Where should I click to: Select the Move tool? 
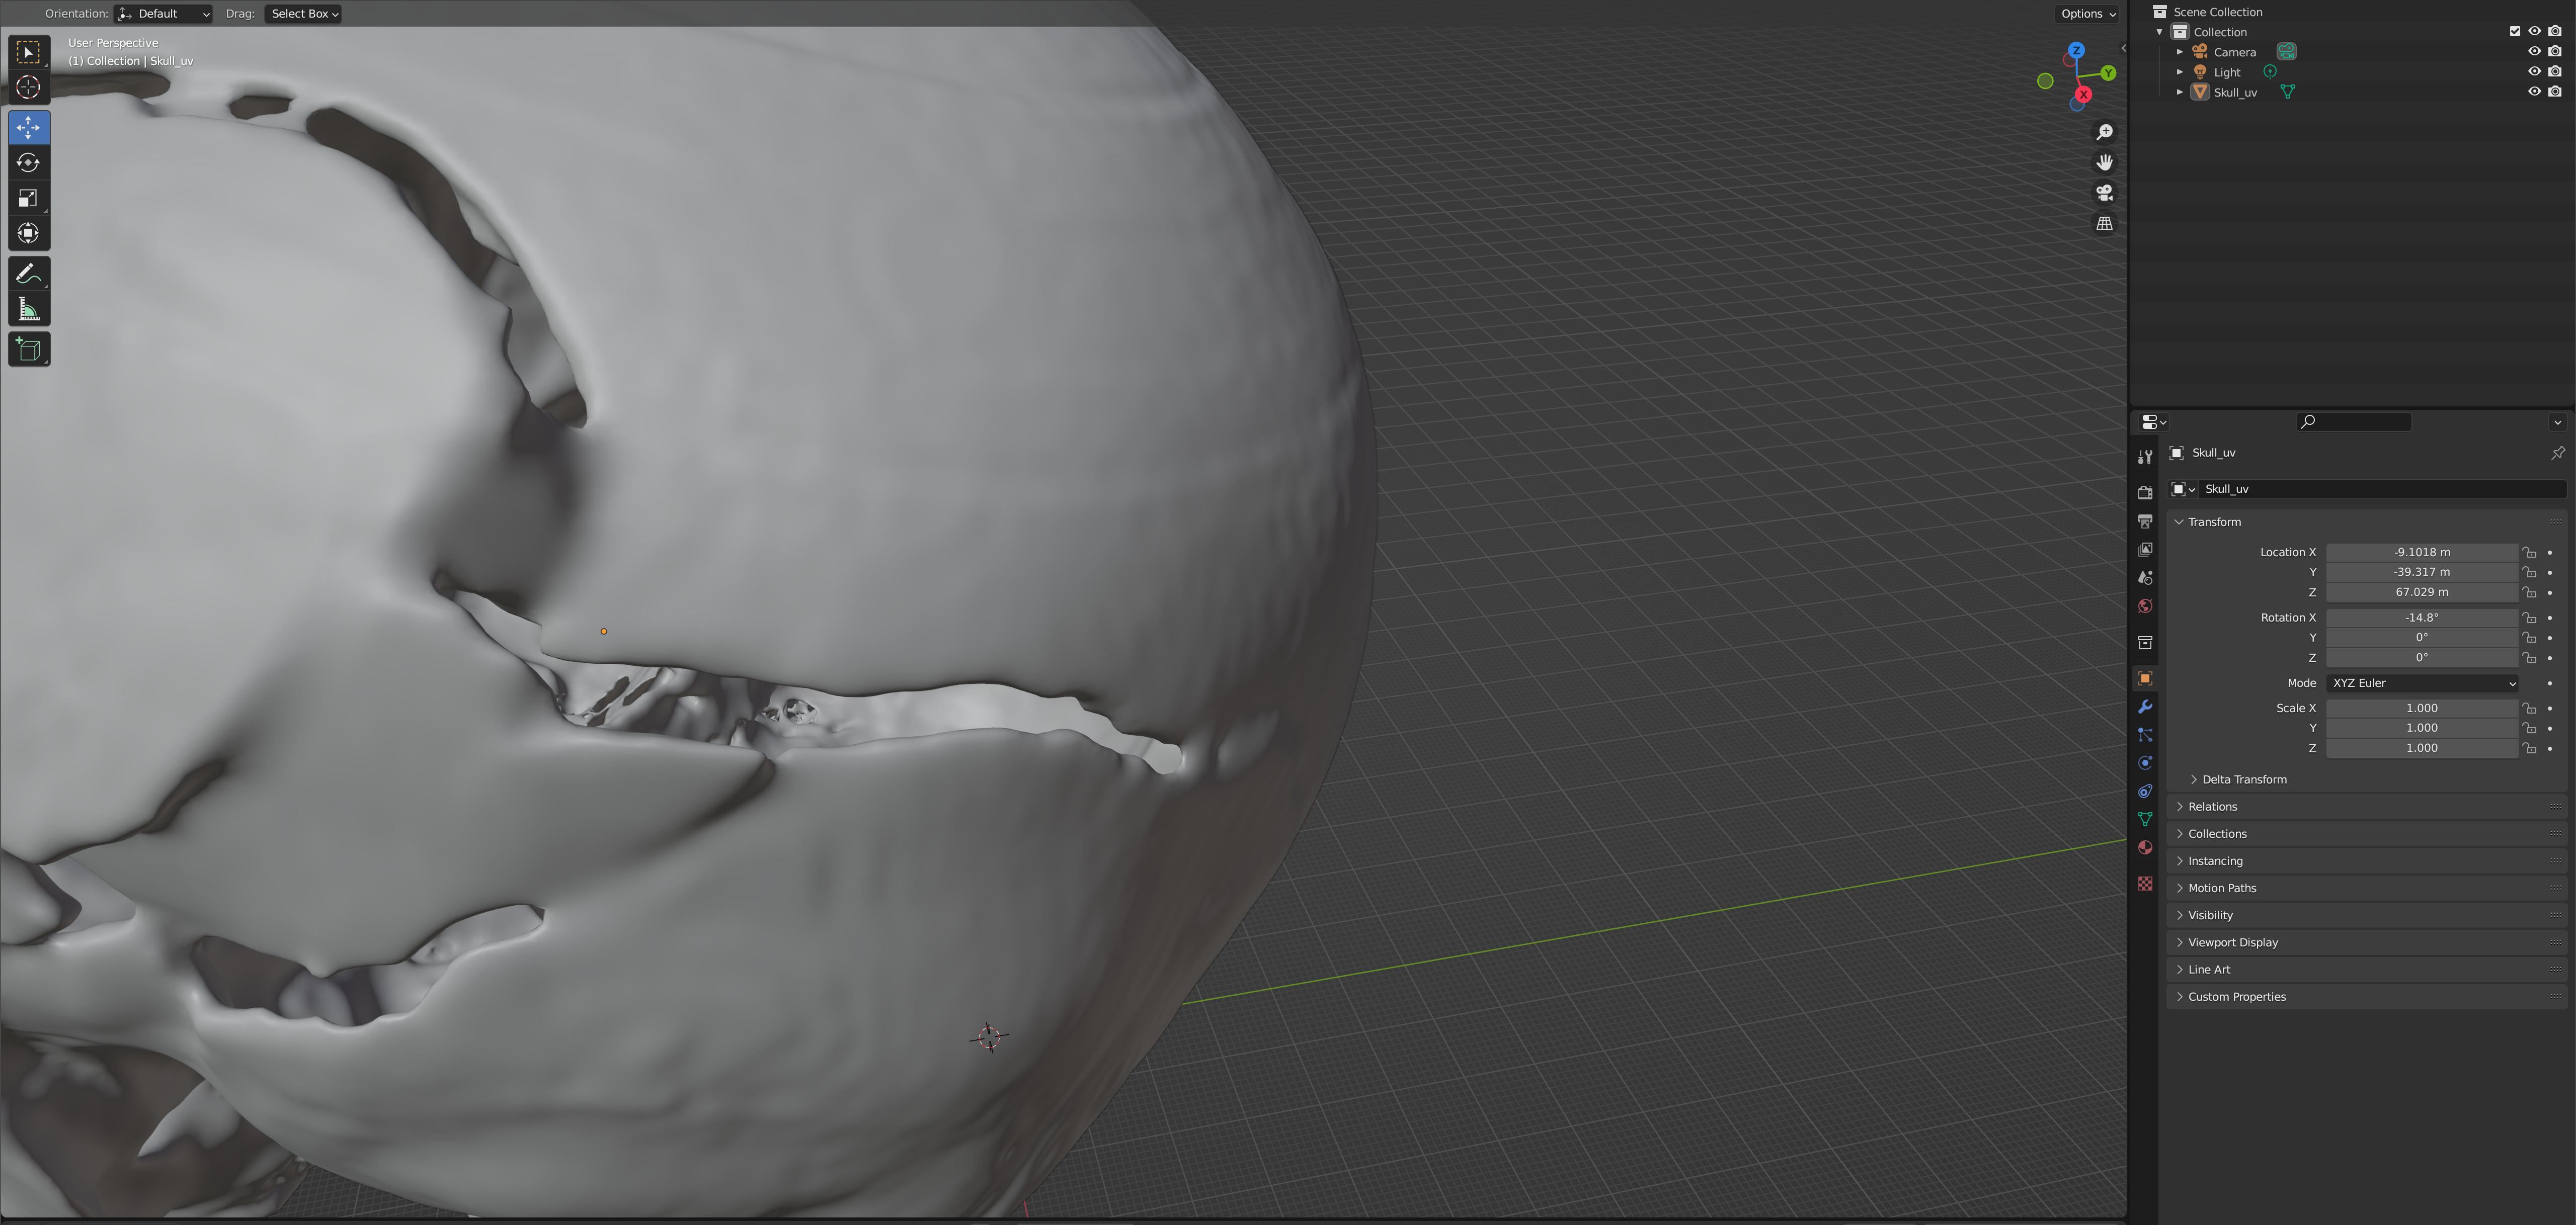click(x=28, y=127)
